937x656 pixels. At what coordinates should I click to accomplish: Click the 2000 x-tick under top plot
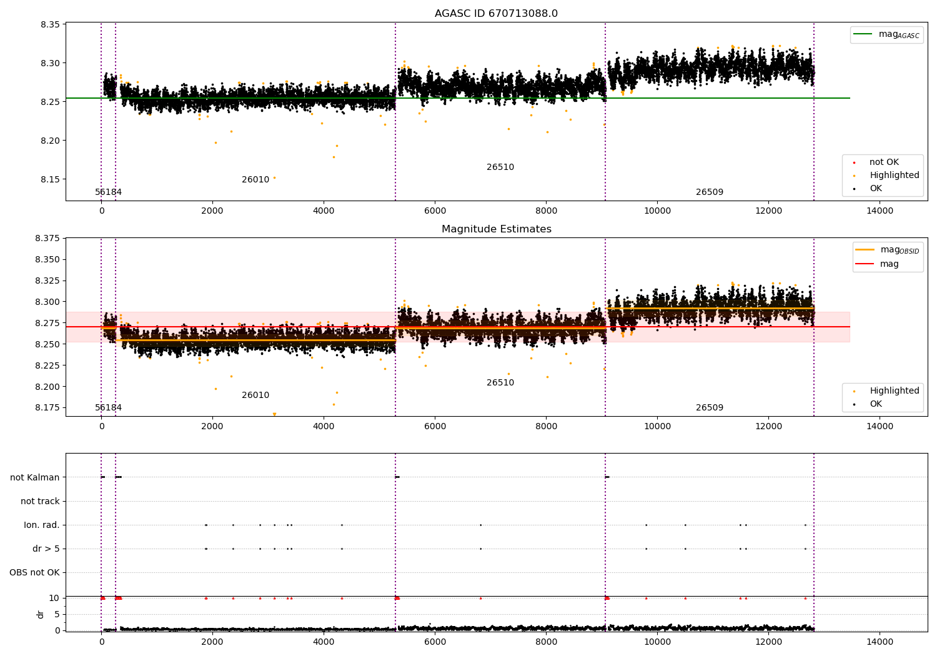[x=212, y=211]
